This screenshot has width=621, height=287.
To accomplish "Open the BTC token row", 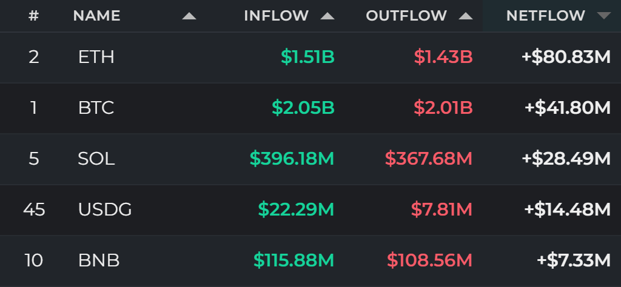I will (x=310, y=108).
